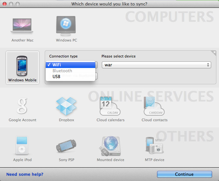The image size is (219, 181).
Task: Select the Mounted device drive icon
Action: pyautogui.click(x=110, y=146)
